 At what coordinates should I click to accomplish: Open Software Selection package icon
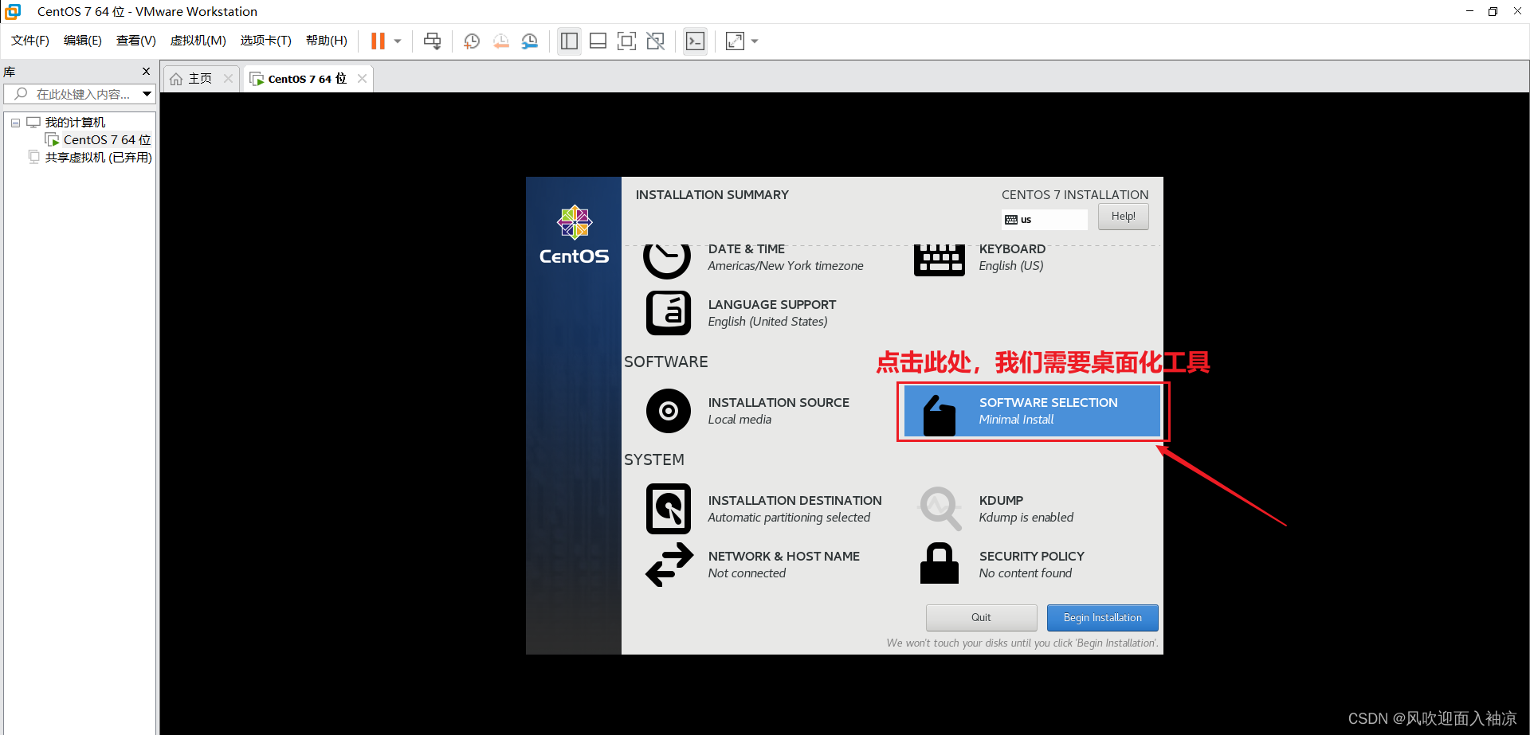939,414
